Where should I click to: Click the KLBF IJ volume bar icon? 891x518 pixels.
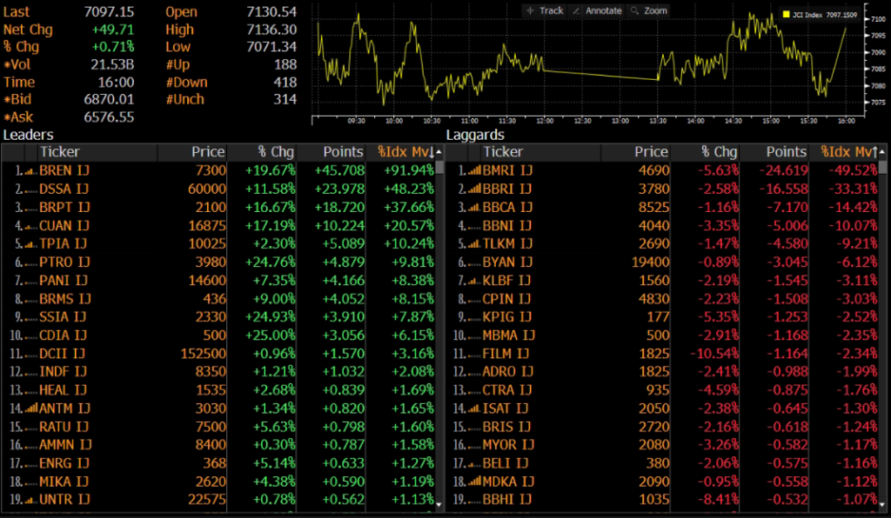pos(474,280)
